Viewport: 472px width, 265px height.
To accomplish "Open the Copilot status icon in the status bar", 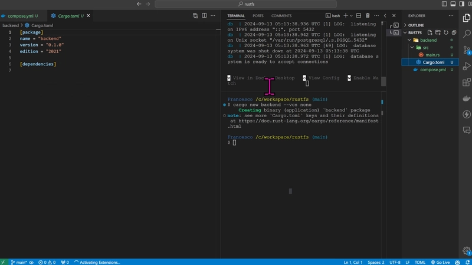I will [457, 262].
